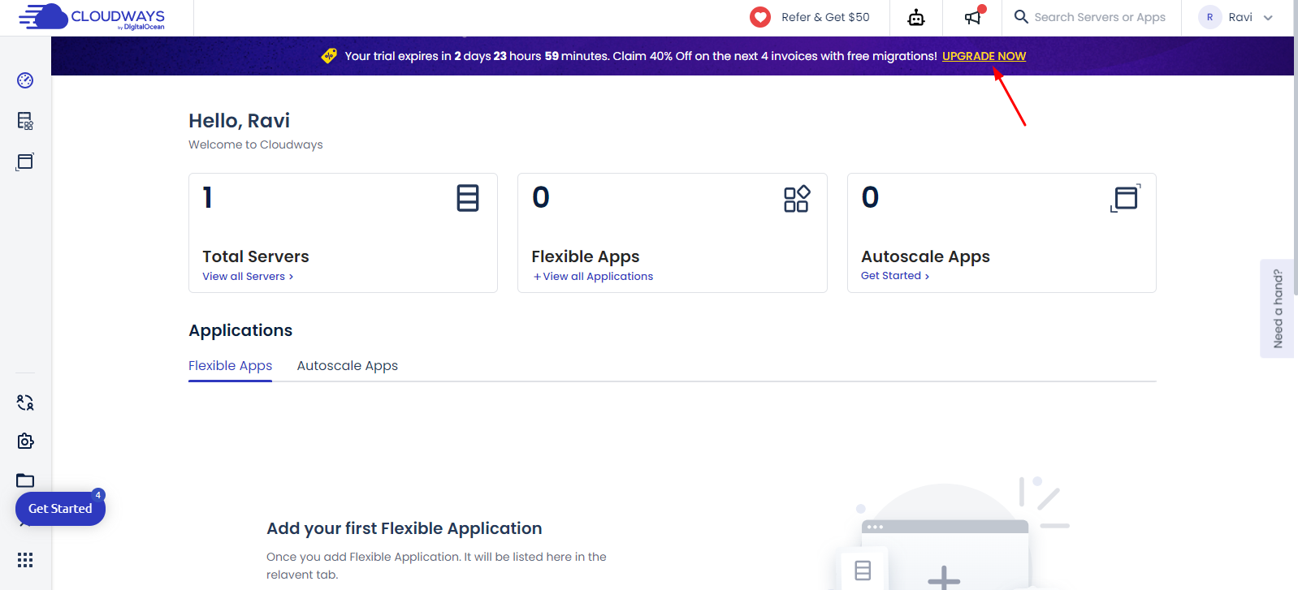Image resolution: width=1298 pixels, height=590 pixels.
Task: Click the window icon on Autoscale Apps card
Action: coord(1126,198)
